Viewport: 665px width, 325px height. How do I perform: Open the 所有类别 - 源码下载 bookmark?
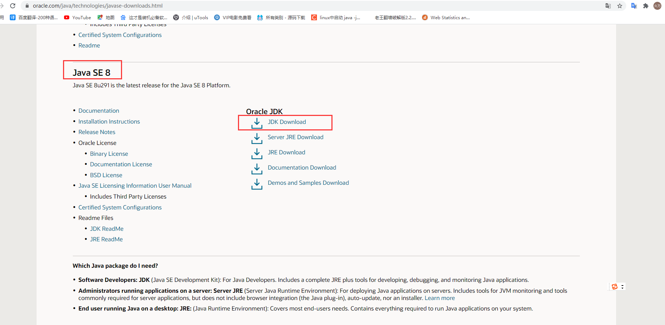pos(281,17)
